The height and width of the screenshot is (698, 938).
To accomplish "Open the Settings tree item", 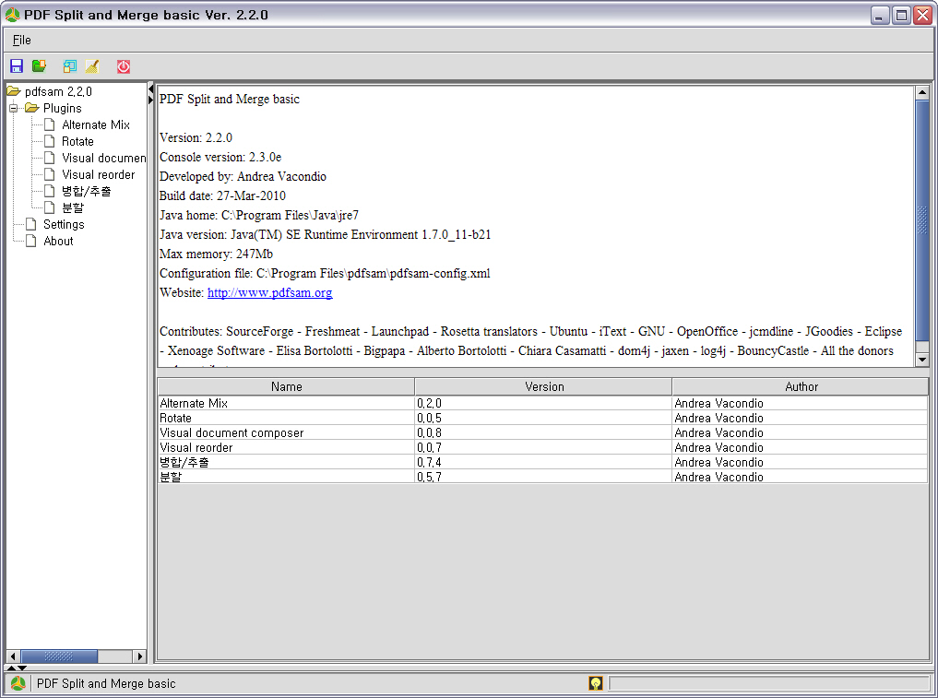I will pos(64,224).
